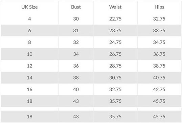Select the Bust column header
The width and height of the screenshot is (182, 123).
coord(76,7)
